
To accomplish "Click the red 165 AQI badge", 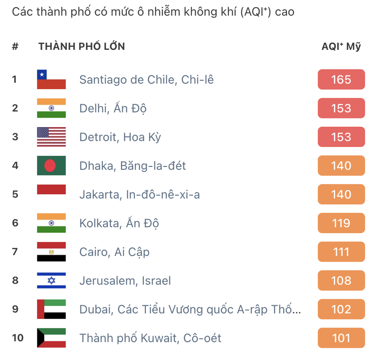I will tap(341, 79).
